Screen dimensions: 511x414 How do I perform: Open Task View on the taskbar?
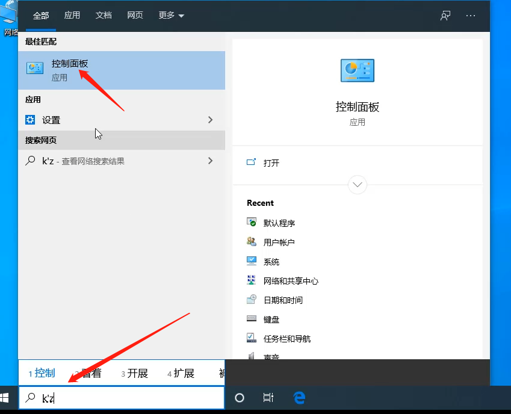(268, 398)
